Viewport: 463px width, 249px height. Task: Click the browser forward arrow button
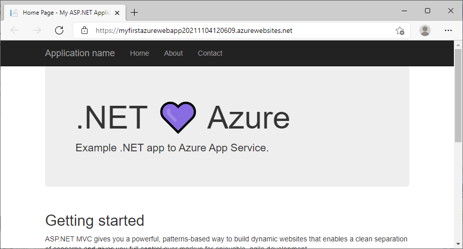(37, 30)
